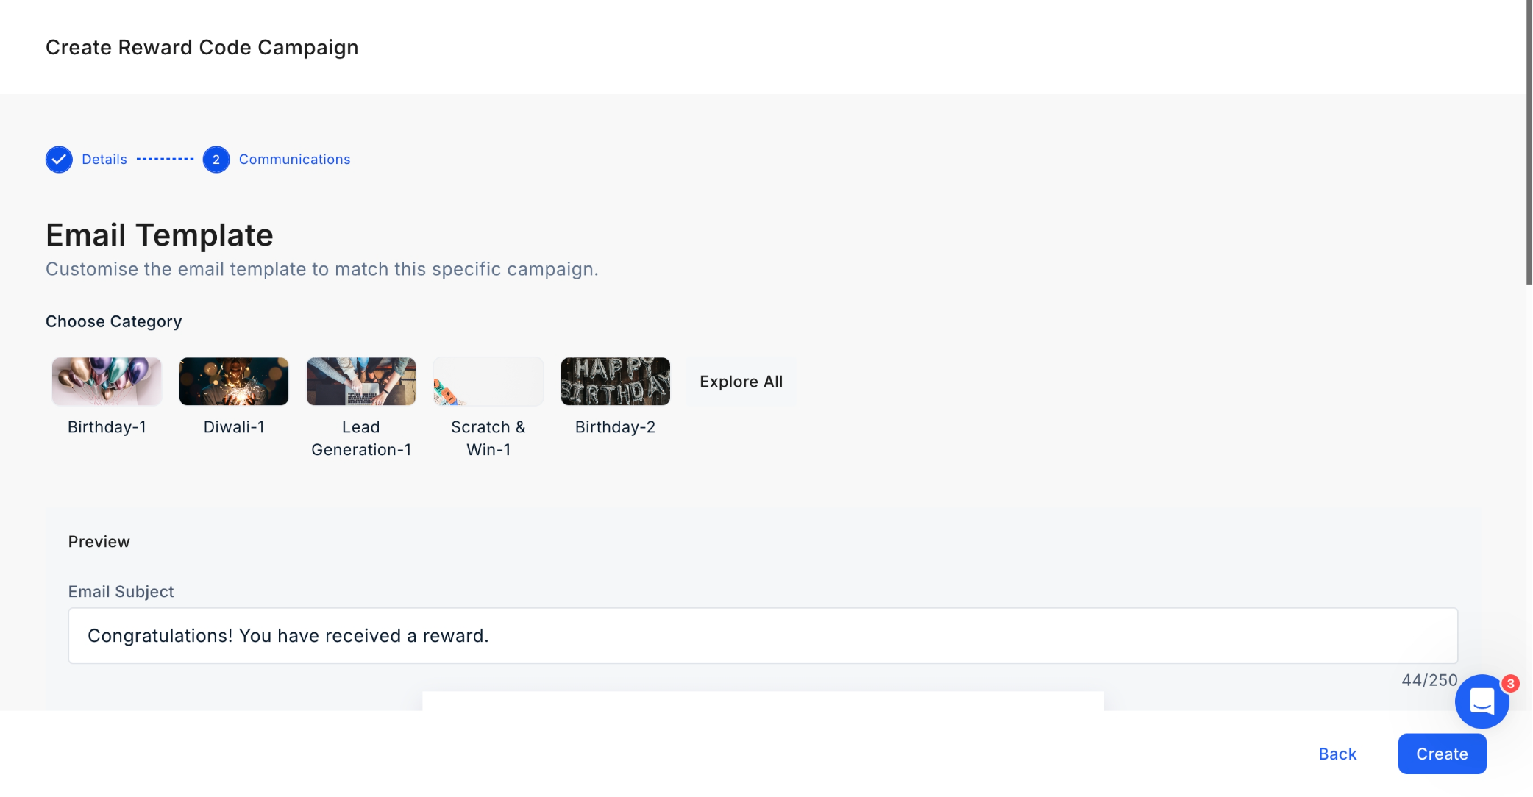Pick the Scratch & Win-1 template image

pyautogui.click(x=488, y=382)
